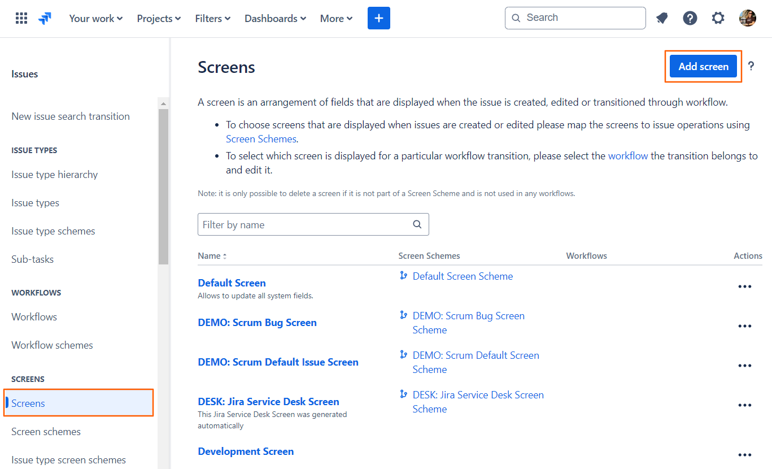Click the scheme icon beside Default Screen Scheme
772x469 pixels.
[x=403, y=275]
